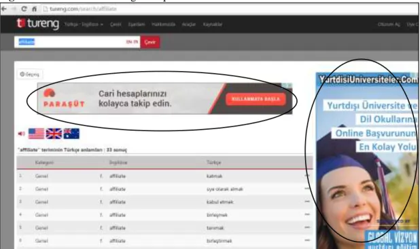Click the Oturum Aç login link
The height and width of the screenshot is (249, 420).
coord(389,24)
